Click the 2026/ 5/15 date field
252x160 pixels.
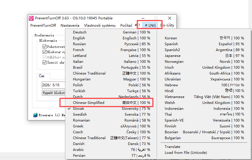(x=53, y=85)
